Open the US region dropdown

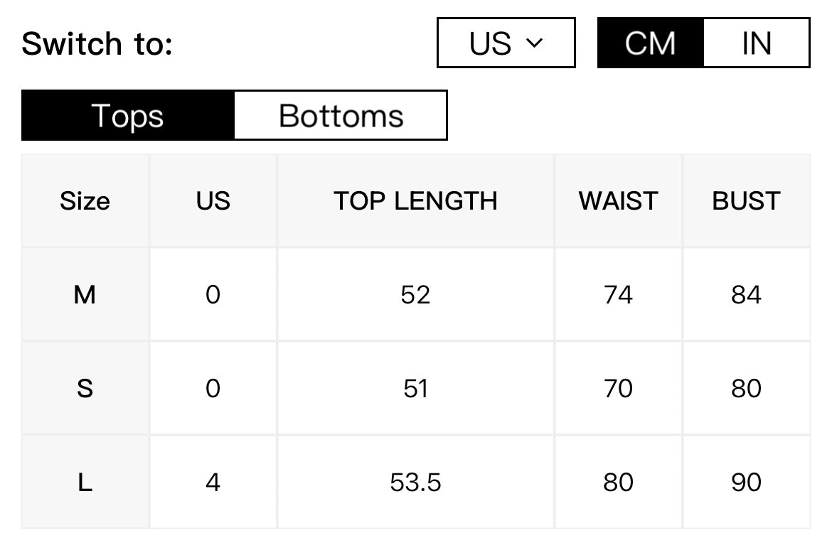[x=506, y=43]
